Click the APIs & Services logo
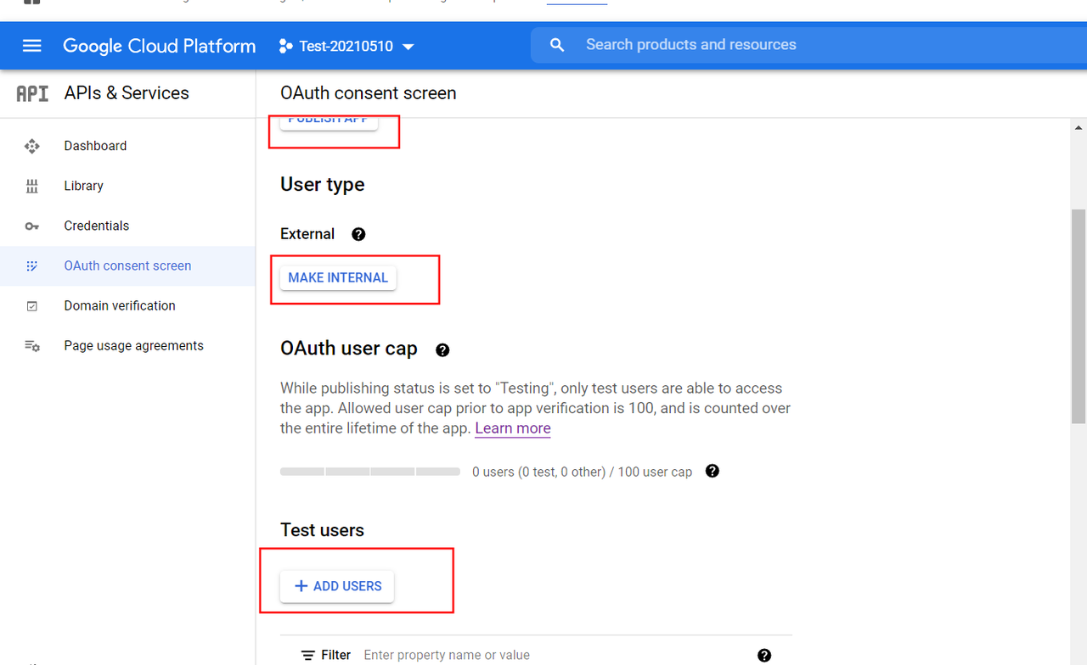This screenshot has width=1087, height=665. click(x=31, y=93)
